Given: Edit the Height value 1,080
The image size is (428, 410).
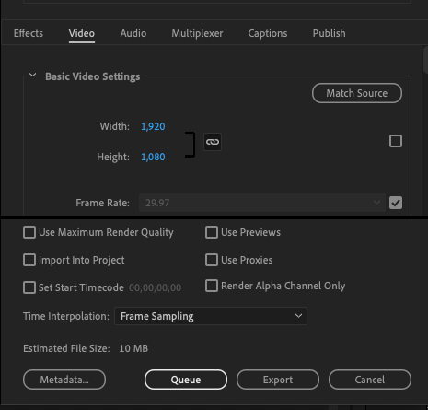Looking at the screenshot, I should click(153, 157).
